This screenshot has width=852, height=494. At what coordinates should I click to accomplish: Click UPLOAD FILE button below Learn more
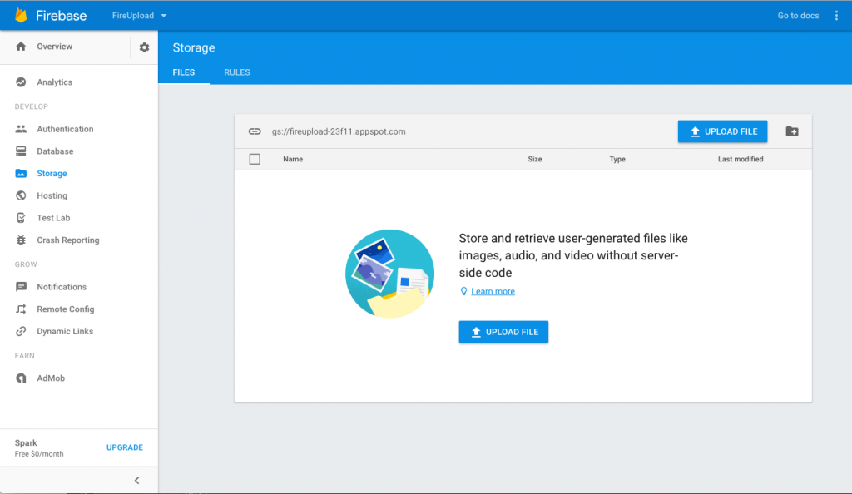click(503, 332)
